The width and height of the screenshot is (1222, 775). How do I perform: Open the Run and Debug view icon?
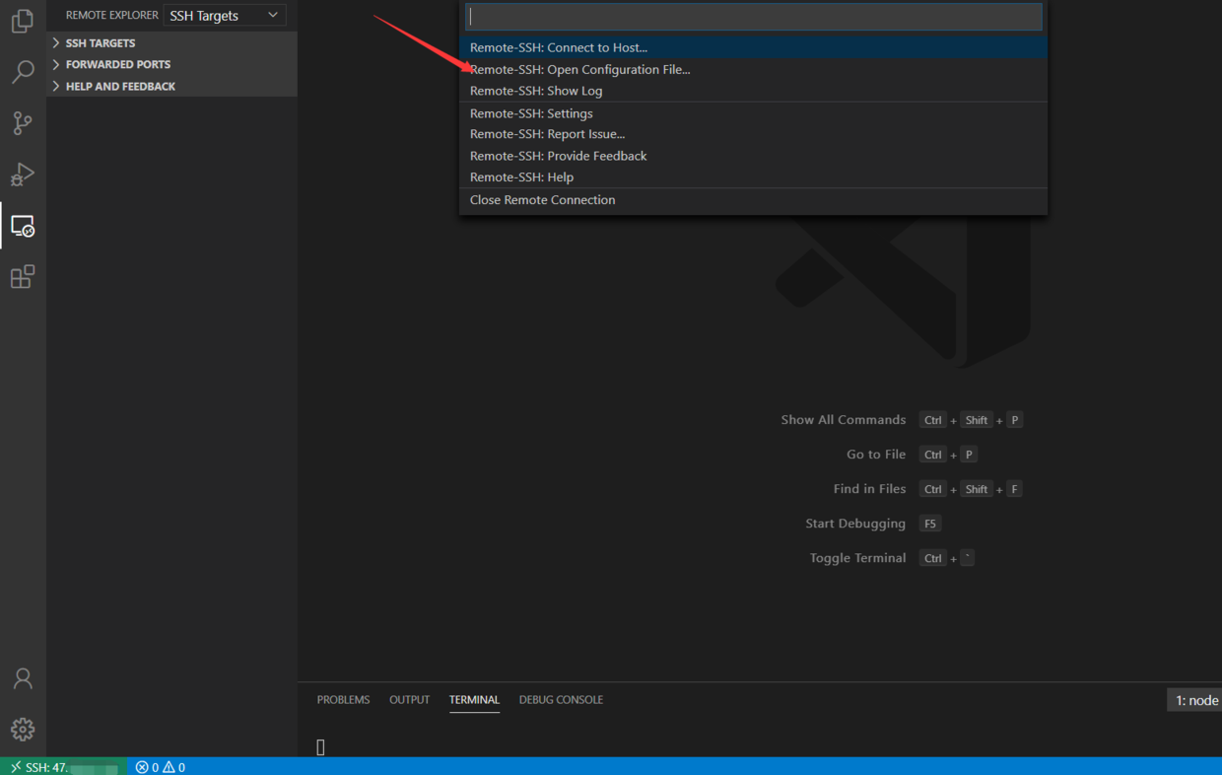[23, 175]
